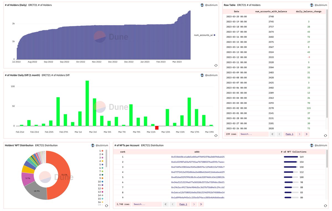332x211 pixels.
Task: Go to first page of Raw Table
Action: point(273,134)
